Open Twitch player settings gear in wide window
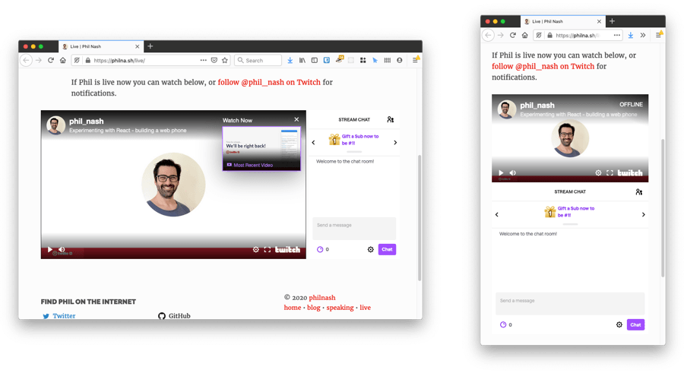Image resolution: width=684 pixels, height=373 pixels. click(255, 249)
